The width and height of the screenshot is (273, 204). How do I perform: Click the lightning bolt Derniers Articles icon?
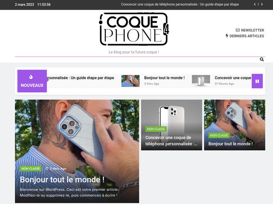pyautogui.click(x=227, y=36)
